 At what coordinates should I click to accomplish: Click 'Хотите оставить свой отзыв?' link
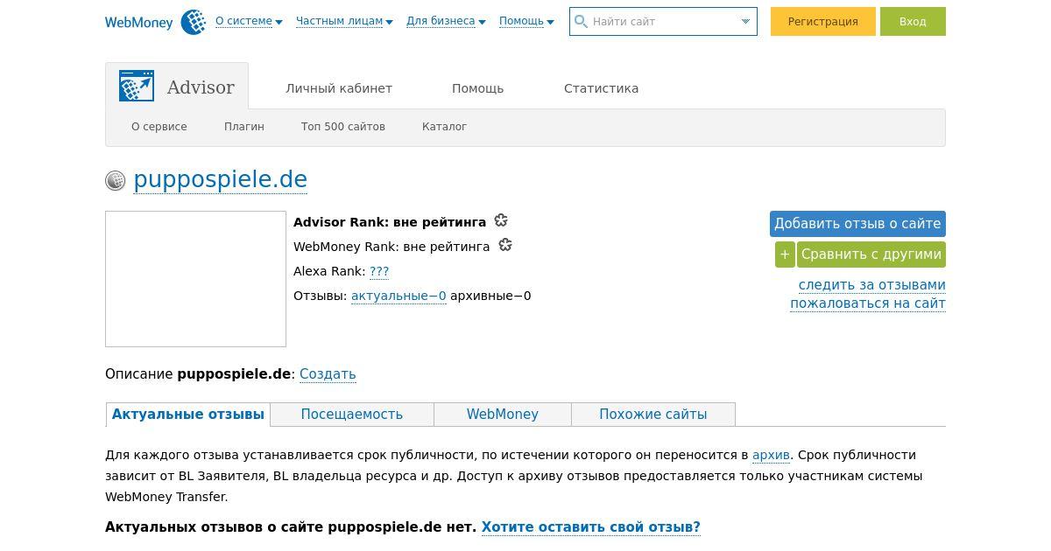click(591, 527)
